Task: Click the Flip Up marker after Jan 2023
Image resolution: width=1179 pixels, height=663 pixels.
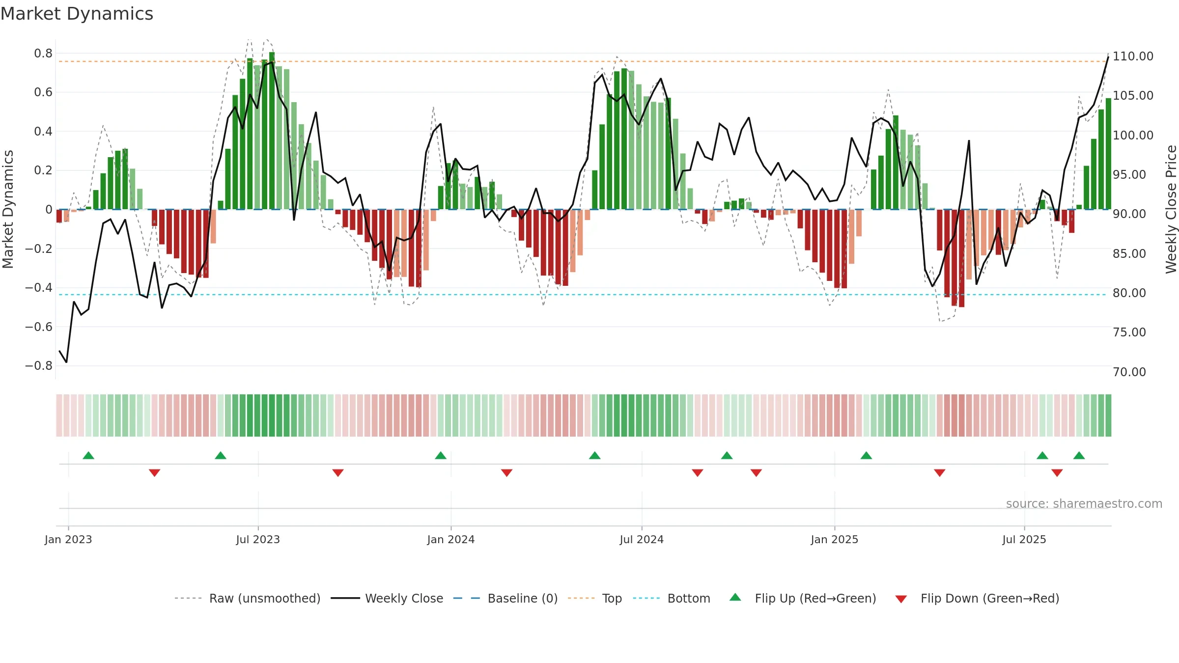Action: click(88, 456)
